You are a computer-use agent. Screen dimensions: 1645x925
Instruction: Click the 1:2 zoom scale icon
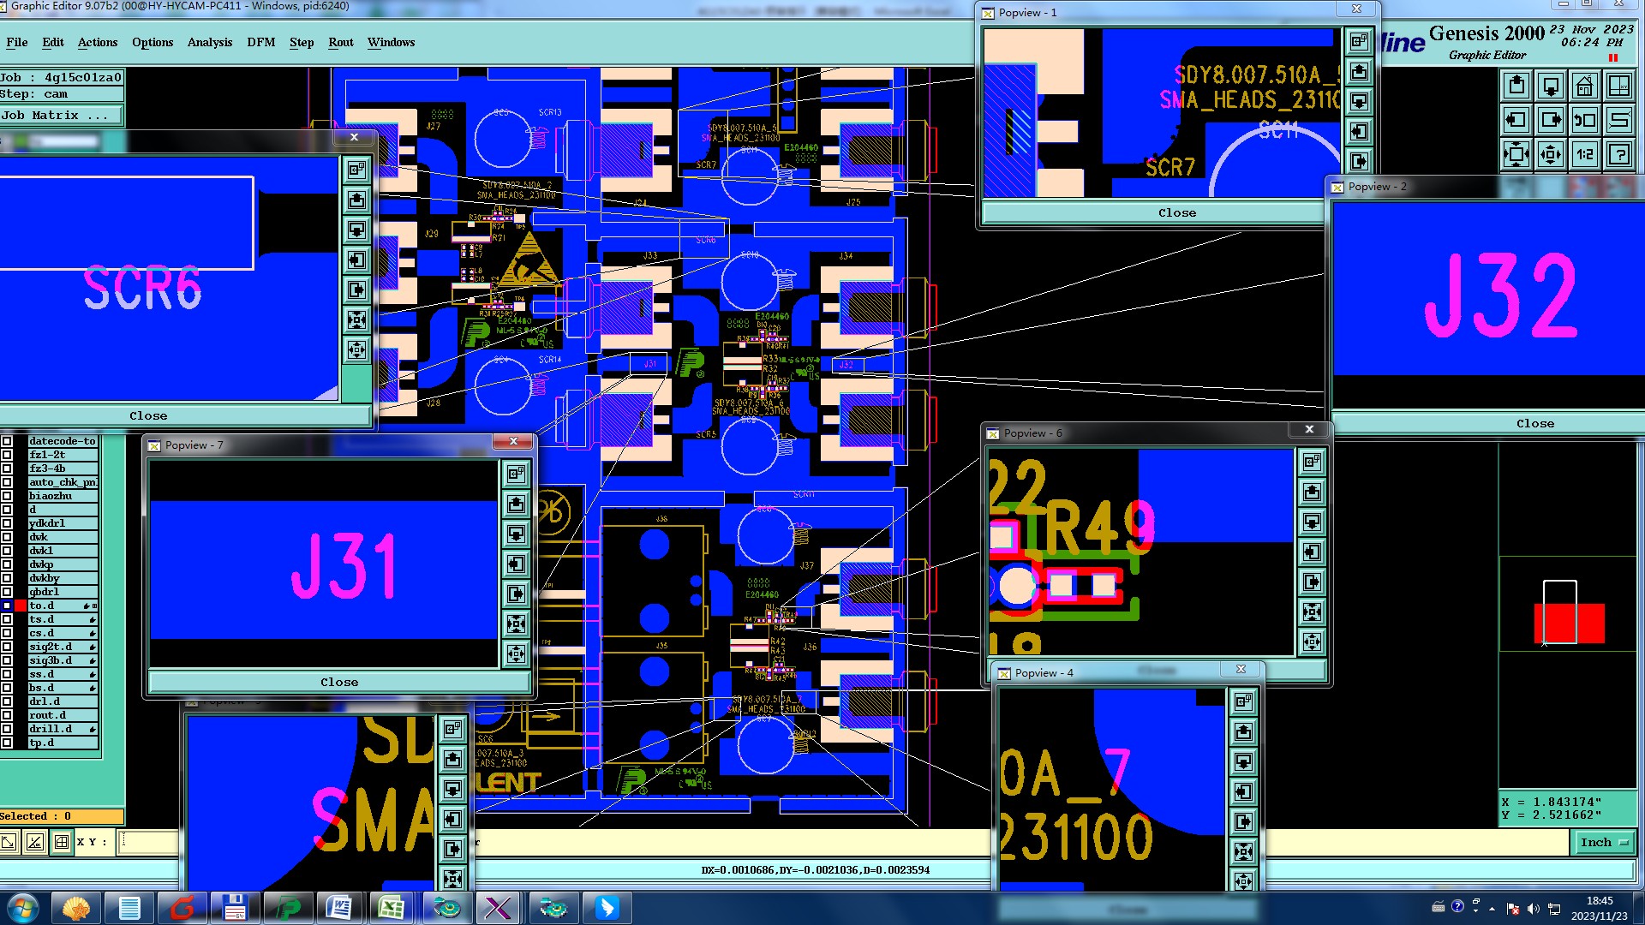click(x=1584, y=155)
